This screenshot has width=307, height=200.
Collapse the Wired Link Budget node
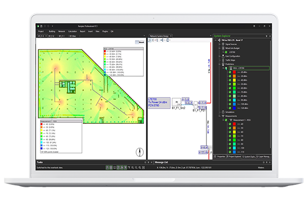click(220, 48)
